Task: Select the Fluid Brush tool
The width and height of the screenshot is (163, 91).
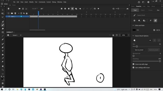Action: coord(3,21)
